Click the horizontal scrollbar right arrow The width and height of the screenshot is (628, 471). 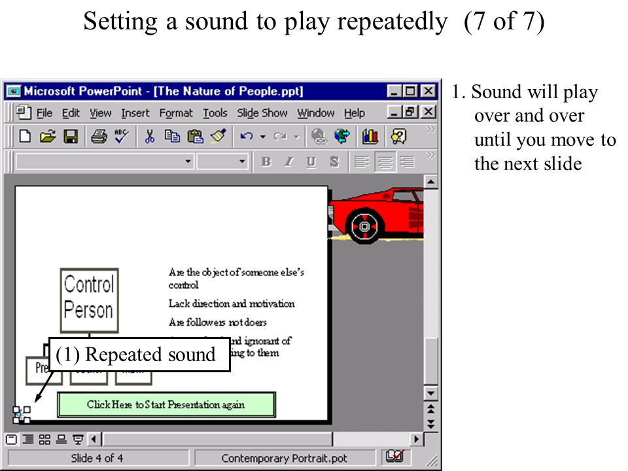(x=417, y=440)
